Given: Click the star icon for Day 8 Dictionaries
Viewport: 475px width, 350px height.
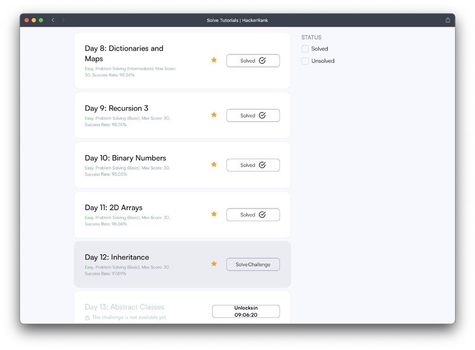Looking at the screenshot, I should [214, 60].
